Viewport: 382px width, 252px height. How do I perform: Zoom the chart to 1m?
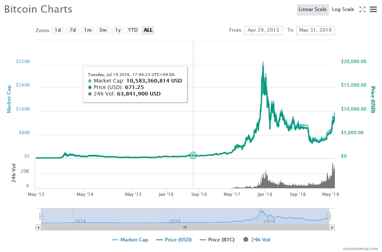[87, 30]
